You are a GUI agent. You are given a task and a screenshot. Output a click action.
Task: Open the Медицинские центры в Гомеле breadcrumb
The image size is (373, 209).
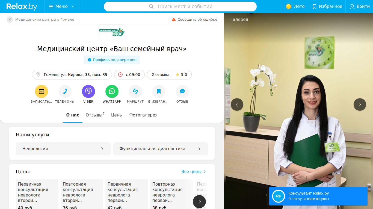45,20
